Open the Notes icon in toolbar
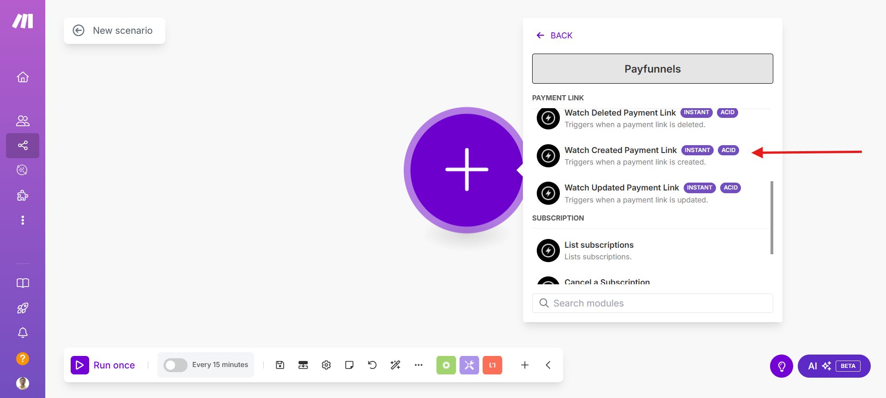This screenshot has height=398, width=886. (349, 365)
